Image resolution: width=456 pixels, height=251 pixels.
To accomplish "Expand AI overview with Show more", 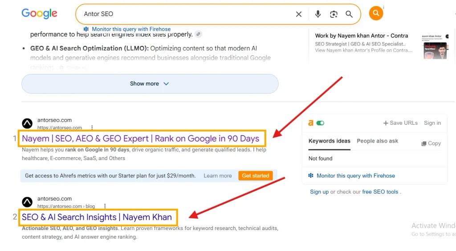I will click(x=150, y=83).
